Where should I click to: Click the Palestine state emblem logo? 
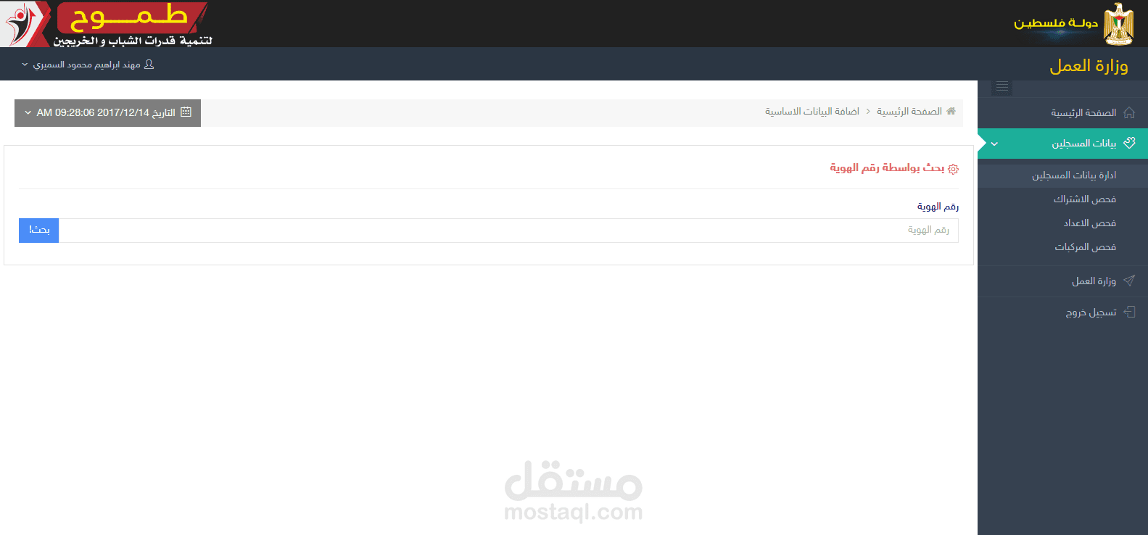click(1118, 24)
